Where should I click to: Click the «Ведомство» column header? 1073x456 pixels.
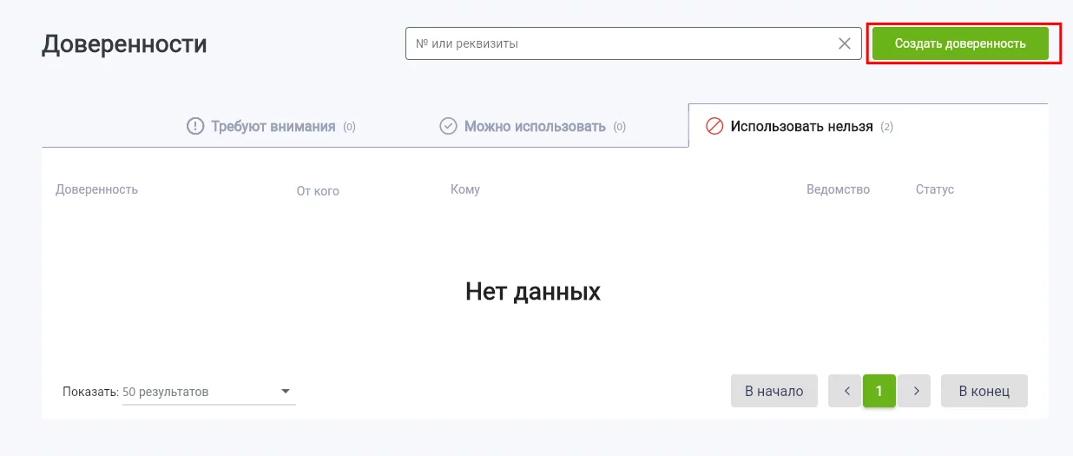838,189
